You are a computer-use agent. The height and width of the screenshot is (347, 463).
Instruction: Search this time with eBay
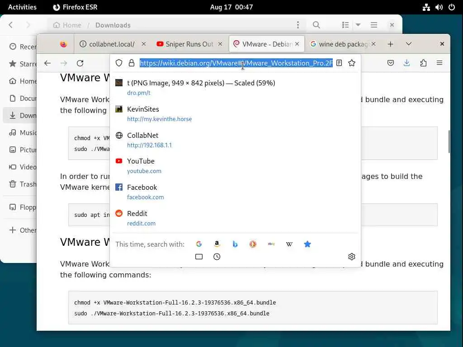[271, 244]
